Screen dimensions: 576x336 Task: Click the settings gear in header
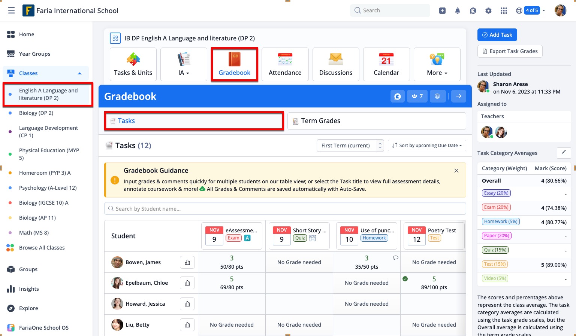tap(488, 11)
